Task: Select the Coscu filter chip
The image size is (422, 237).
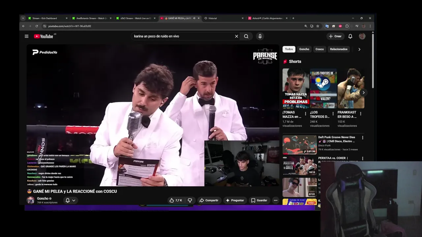Action: point(320,49)
